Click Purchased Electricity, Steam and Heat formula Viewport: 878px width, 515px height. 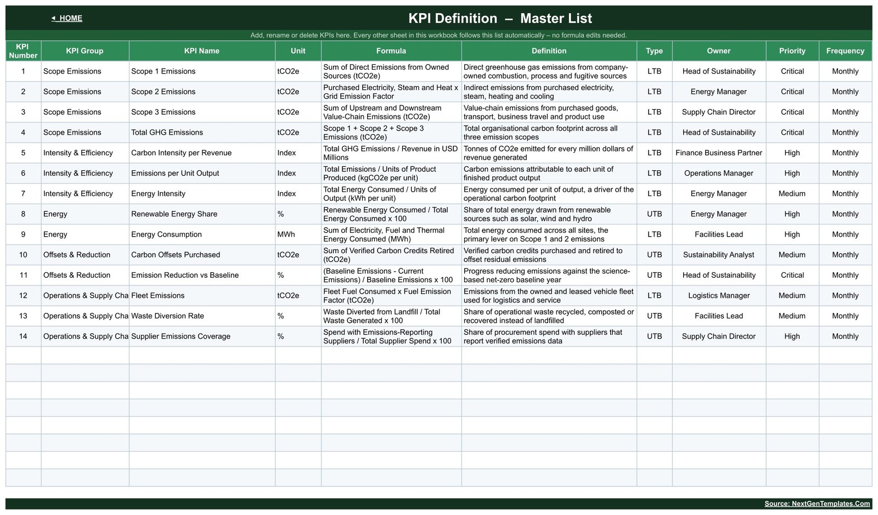point(391,92)
